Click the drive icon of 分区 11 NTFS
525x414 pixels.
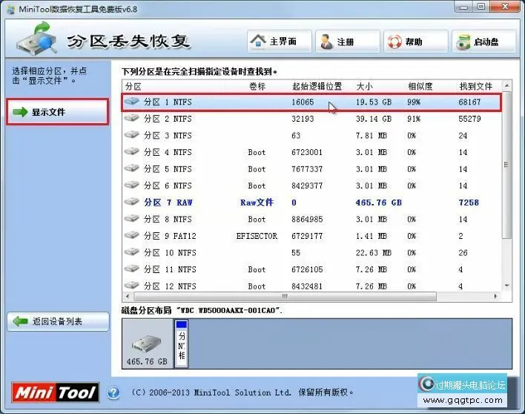pos(131,269)
